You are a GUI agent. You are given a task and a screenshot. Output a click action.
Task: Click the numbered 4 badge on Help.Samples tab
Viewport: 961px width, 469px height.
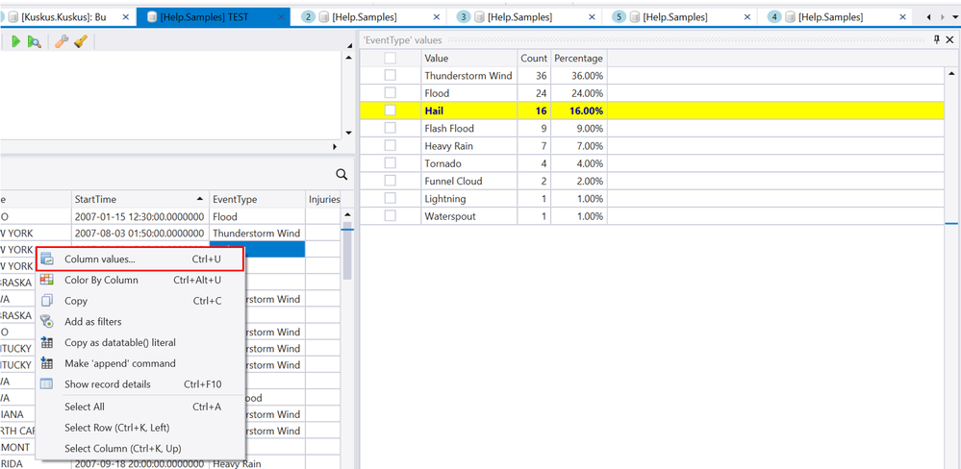774,17
